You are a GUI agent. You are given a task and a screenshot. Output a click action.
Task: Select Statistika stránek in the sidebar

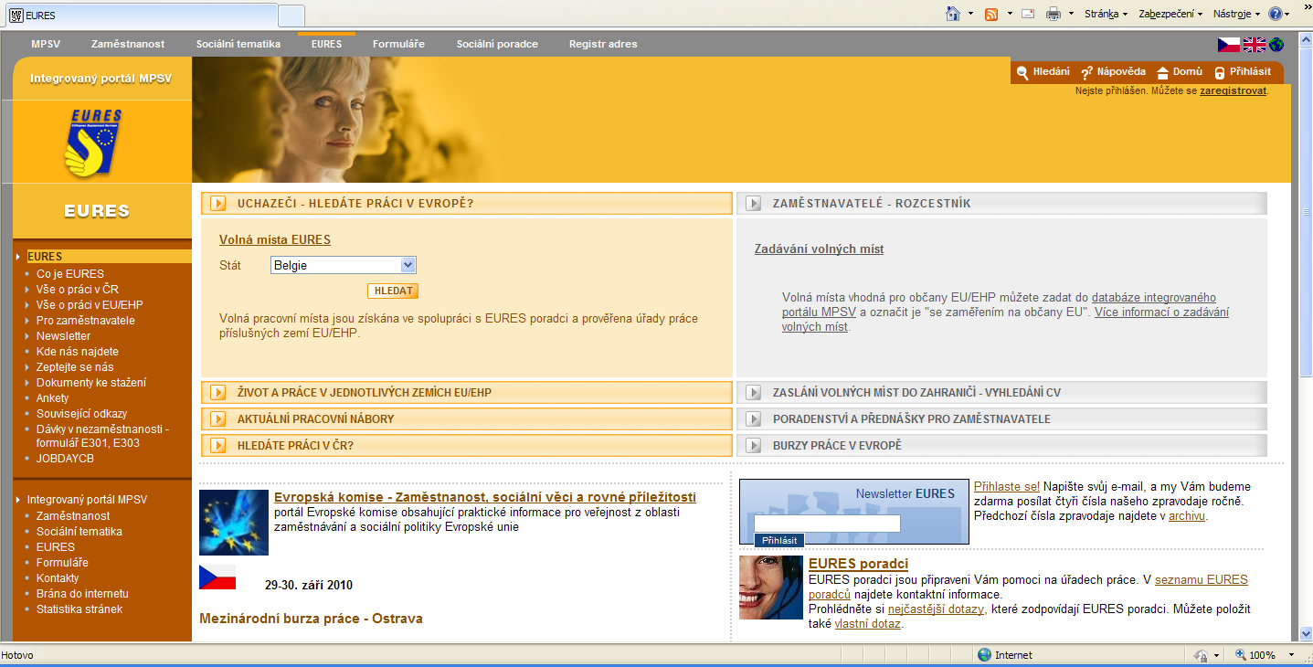[79, 609]
